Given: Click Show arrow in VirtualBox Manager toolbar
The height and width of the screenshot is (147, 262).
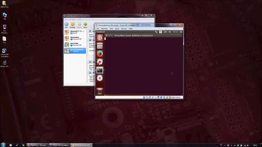Looking at the screenshot, I should coord(85,25).
